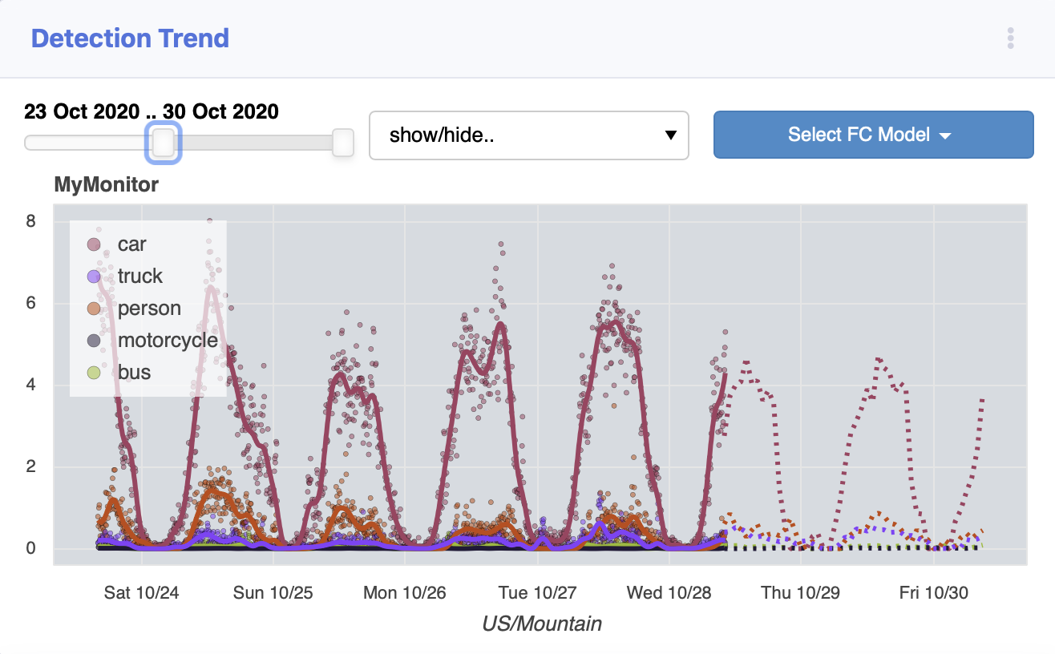Viewport: 1055px width, 654px height.
Task: Click the Tue 10/27 axis label
Action: coord(537,593)
